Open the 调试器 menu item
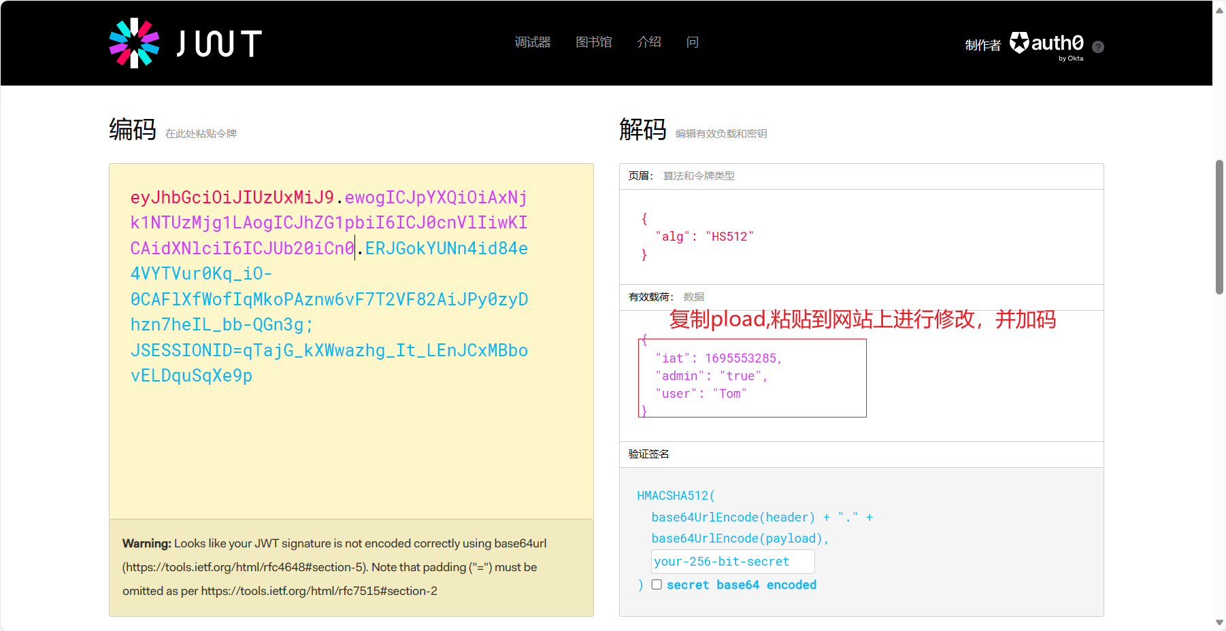 point(533,41)
